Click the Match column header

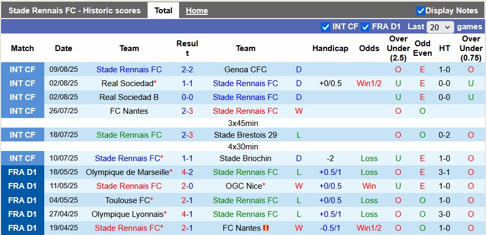pyautogui.click(x=22, y=48)
